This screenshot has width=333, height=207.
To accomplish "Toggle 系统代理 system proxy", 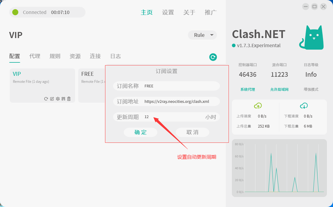I will point(248,90).
